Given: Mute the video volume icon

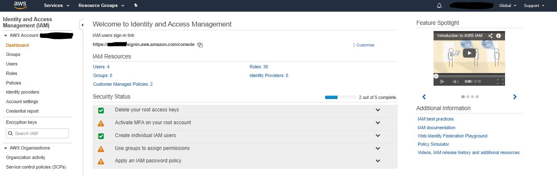Looking at the screenshot, I should pyautogui.click(x=456, y=82).
